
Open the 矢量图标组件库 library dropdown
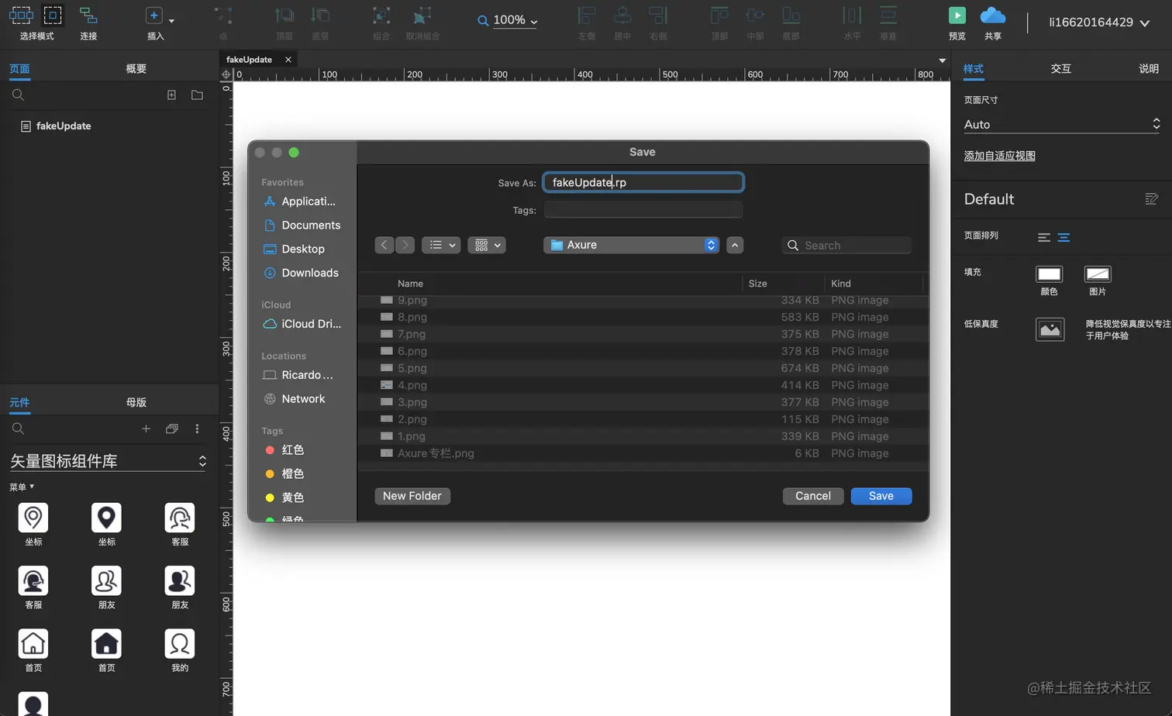[x=109, y=461]
